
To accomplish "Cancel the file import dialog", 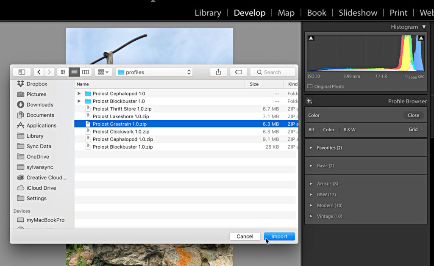I will click(x=245, y=236).
